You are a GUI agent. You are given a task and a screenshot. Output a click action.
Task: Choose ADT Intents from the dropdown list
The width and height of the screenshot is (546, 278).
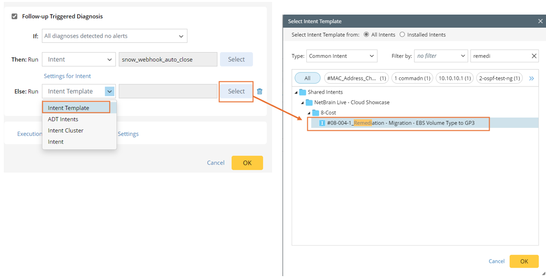(63, 119)
